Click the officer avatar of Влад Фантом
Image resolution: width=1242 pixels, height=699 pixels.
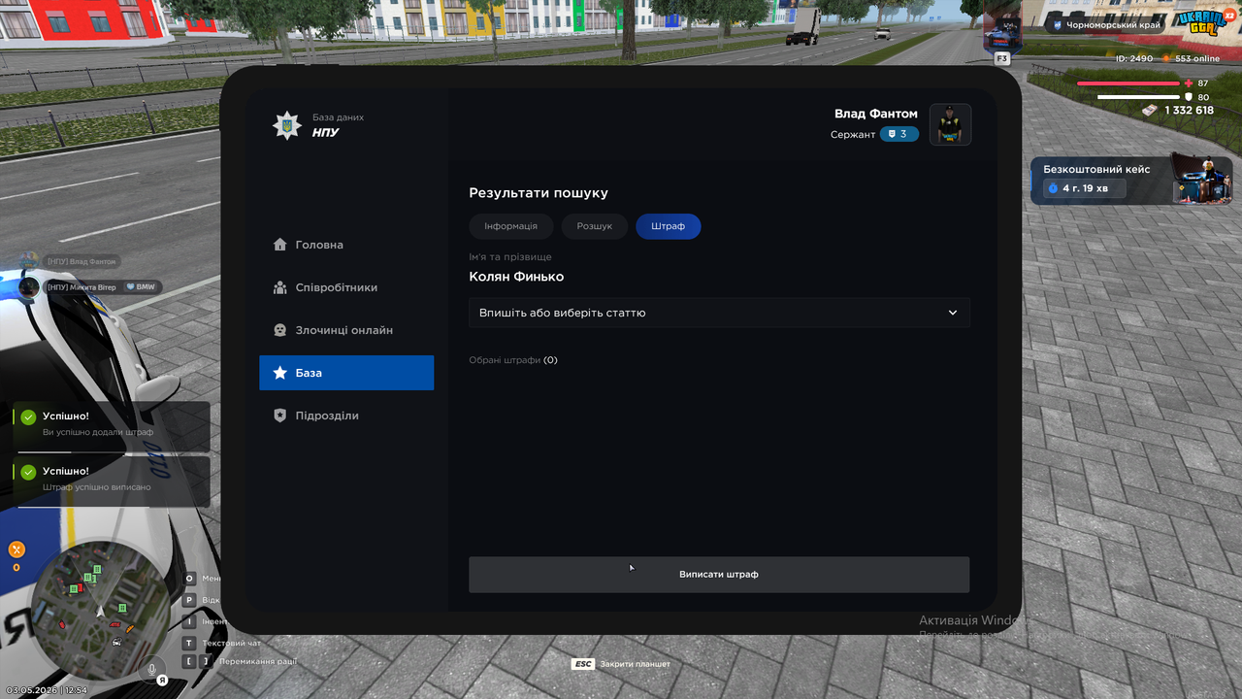(x=951, y=124)
